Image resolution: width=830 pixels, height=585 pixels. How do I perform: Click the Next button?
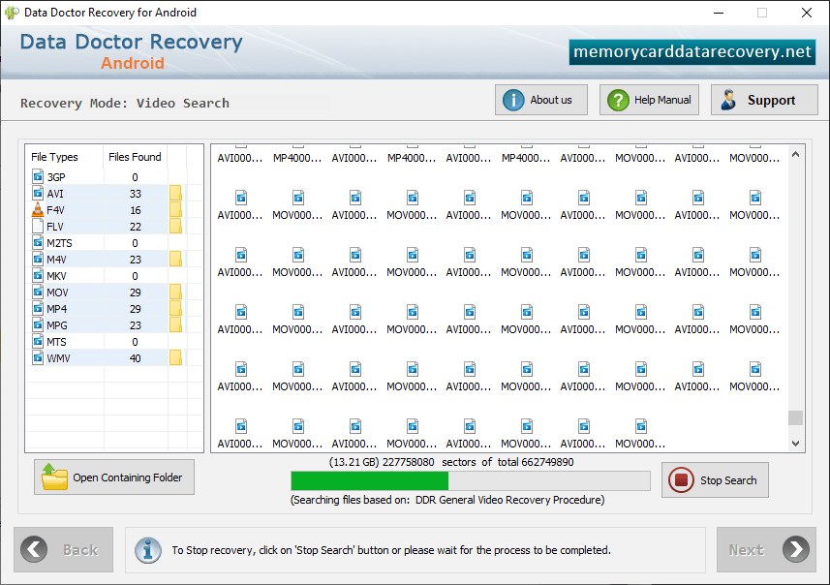[x=766, y=549]
